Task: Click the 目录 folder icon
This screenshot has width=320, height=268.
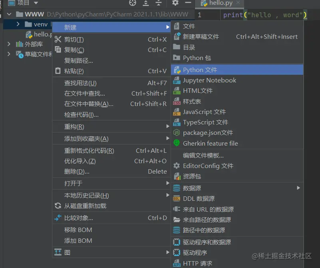Action: click(177, 47)
